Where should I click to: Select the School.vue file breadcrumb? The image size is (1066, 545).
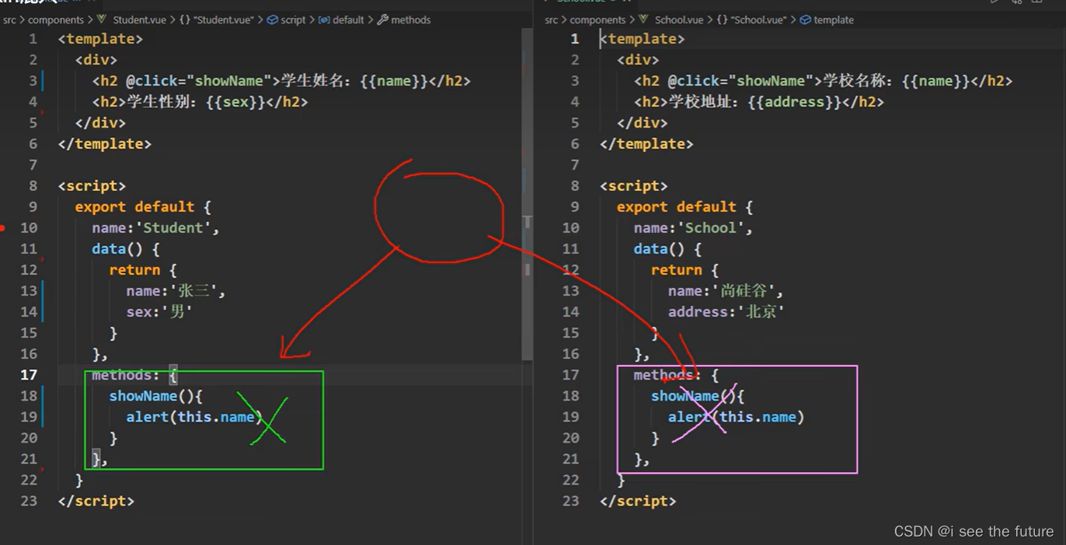pyautogui.click(x=679, y=20)
